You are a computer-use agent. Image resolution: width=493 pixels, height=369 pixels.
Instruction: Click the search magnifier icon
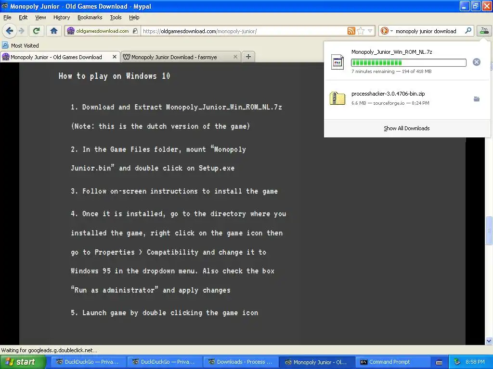click(468, 31)
